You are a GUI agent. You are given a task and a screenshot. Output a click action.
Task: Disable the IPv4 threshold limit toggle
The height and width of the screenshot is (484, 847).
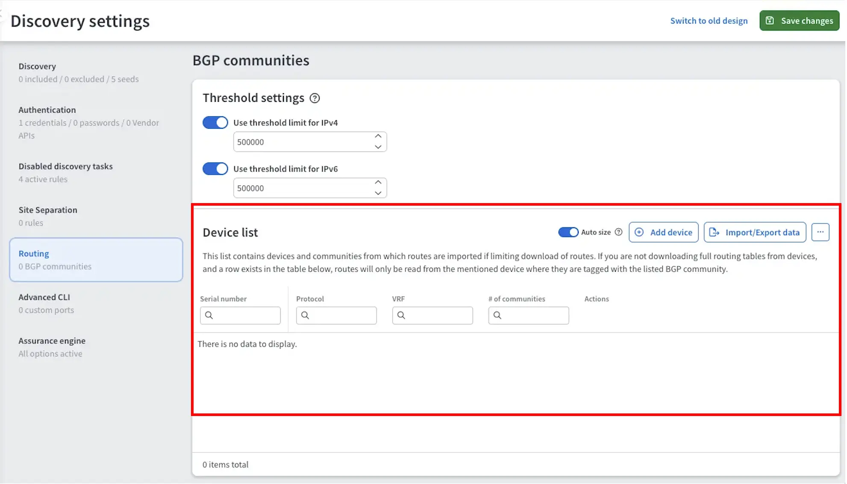tap(215, 123)
